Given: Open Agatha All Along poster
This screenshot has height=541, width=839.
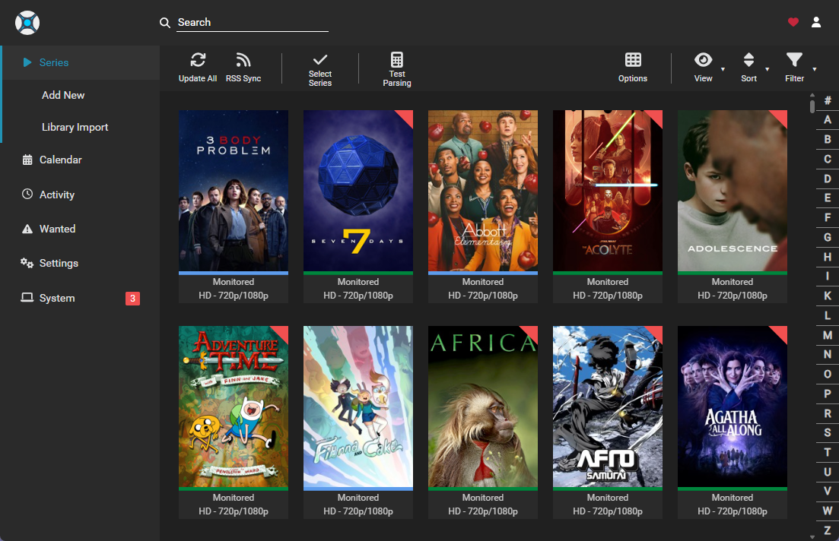Looking at the screenshot, I should pyautogui.click(x=732, y=407).
